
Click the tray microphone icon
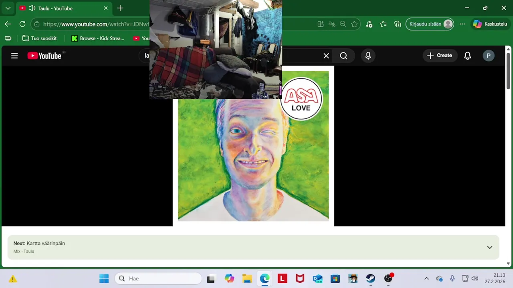(x=452, y=278)
